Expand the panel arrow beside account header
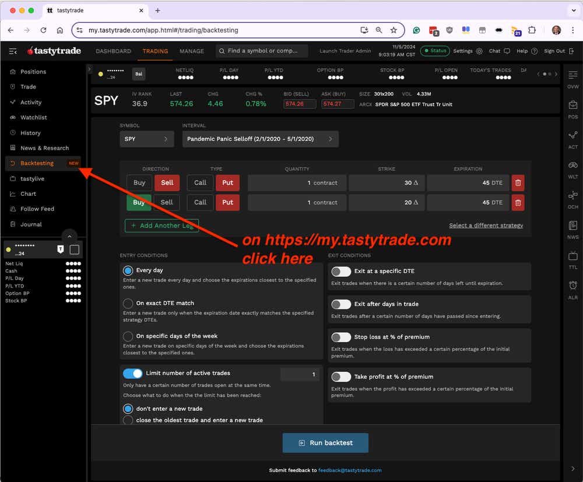 click(89, 69)
